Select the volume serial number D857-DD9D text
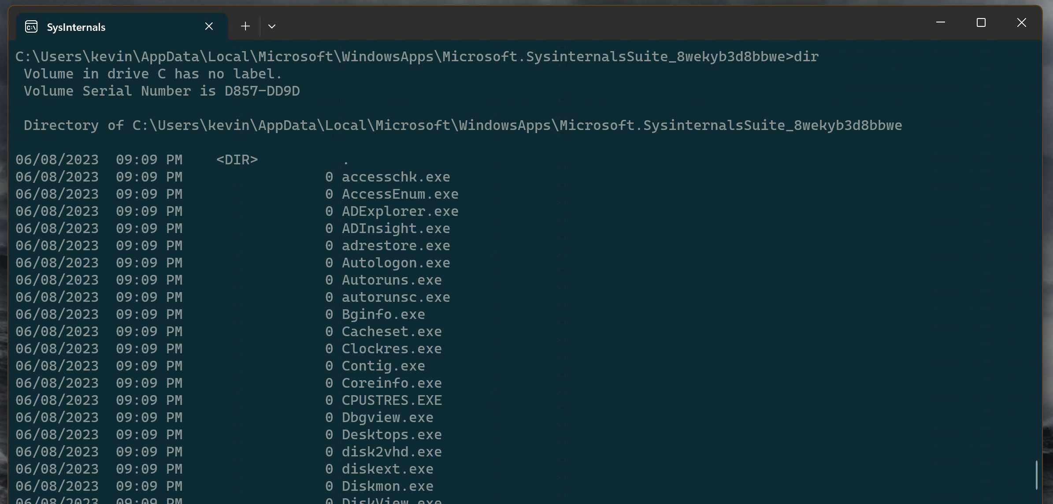 pos(262,91)
